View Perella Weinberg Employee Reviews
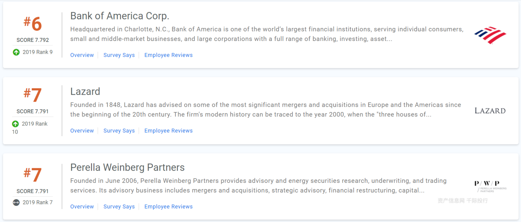 click(168, 207)
